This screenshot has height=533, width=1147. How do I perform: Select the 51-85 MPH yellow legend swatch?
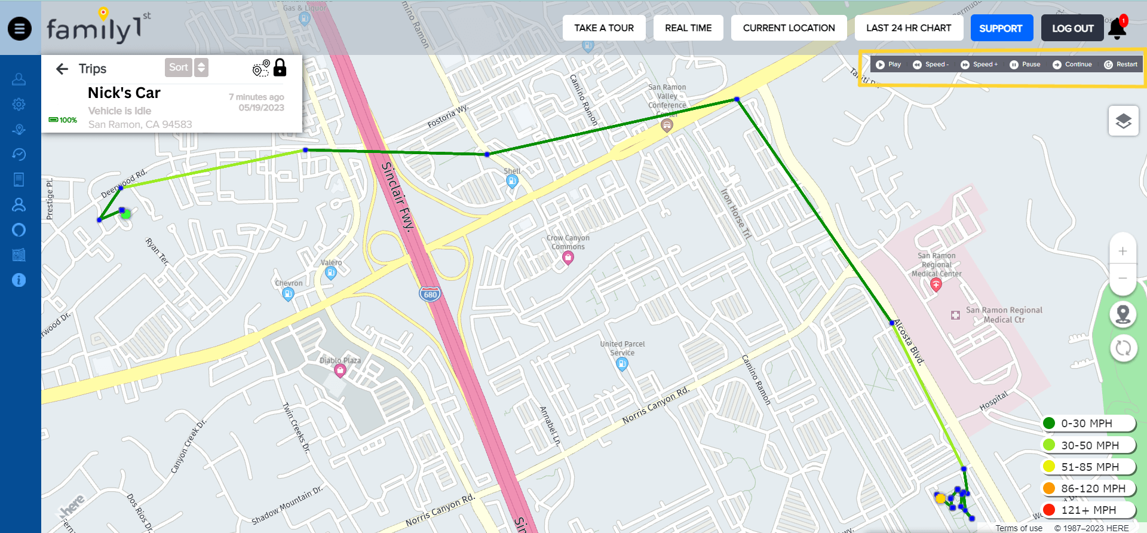[x=1049, y=467]
